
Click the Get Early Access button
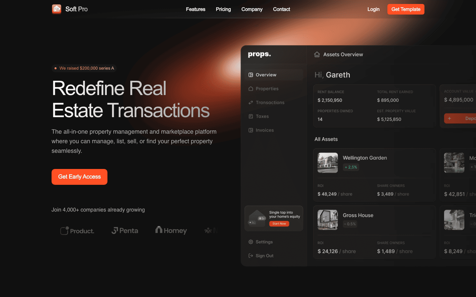79,177
